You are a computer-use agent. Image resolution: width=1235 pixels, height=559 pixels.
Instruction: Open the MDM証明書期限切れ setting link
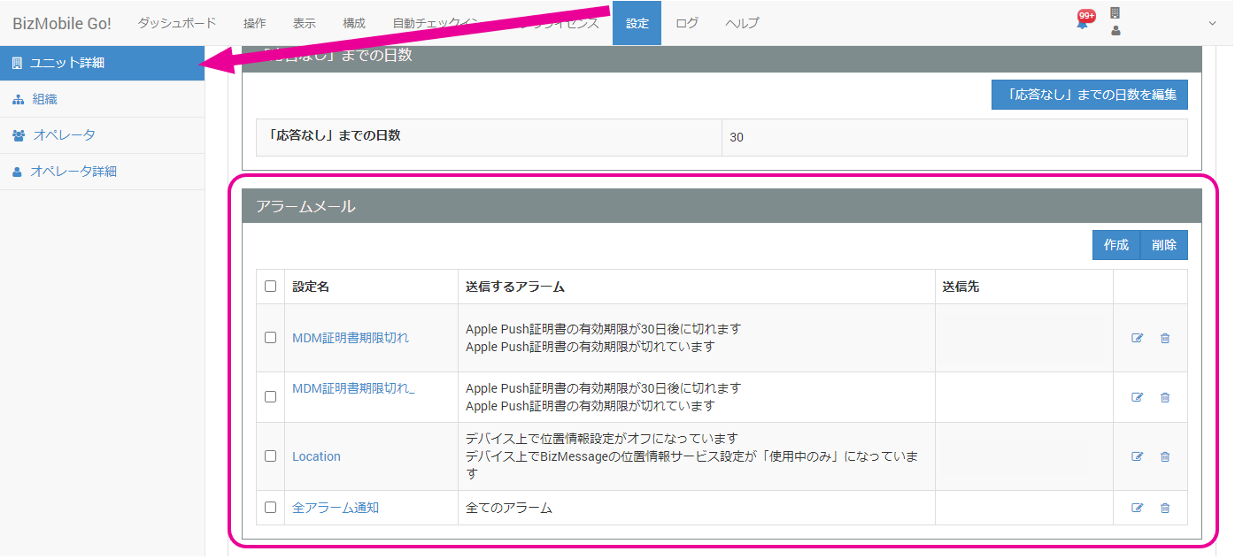(351, 338)
